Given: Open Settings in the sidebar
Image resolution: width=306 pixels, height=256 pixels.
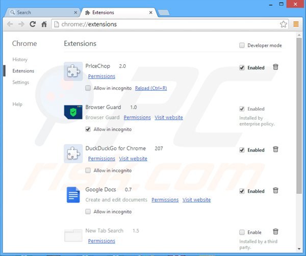Looking at the screenshot, I should click(21, 82).
